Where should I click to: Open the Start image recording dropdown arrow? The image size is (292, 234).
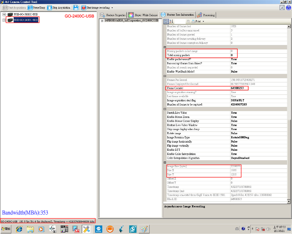click(x=112, y=8)
